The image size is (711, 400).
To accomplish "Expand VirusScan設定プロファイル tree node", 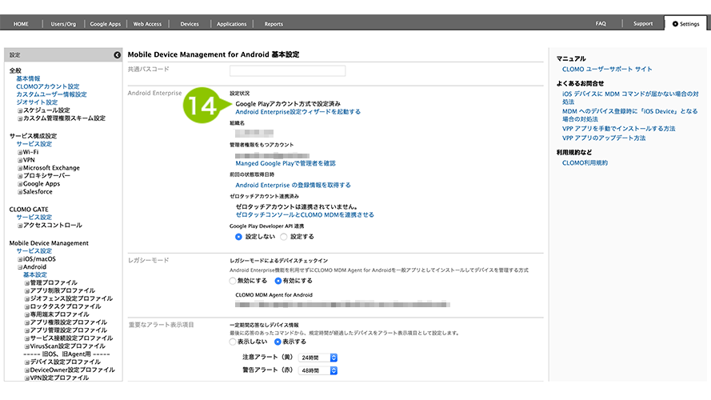I will (x=26, y=346).
